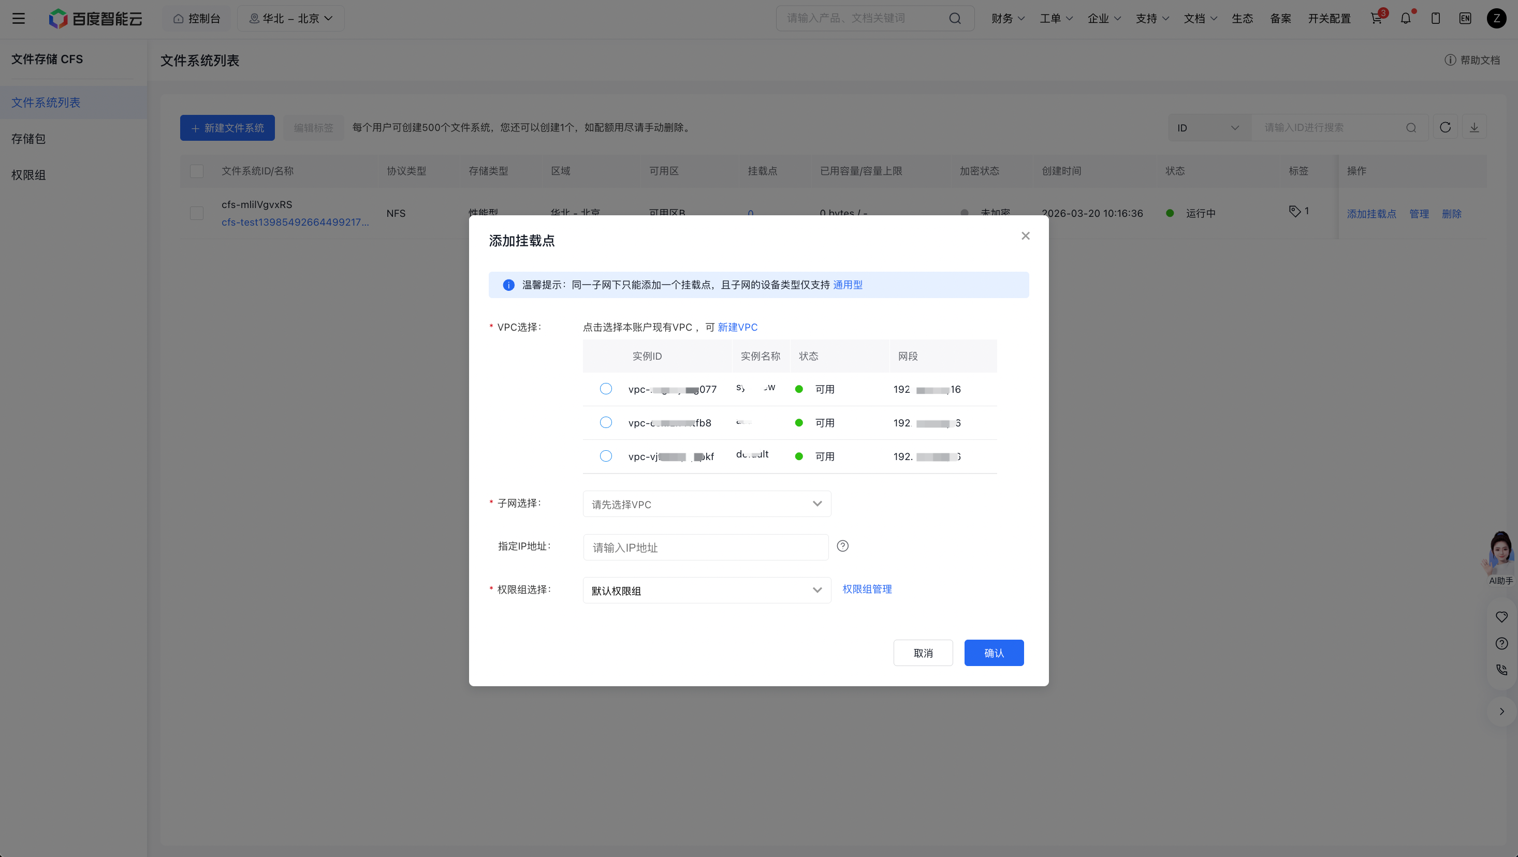Click the EN language switch icon

[1465, 18]
